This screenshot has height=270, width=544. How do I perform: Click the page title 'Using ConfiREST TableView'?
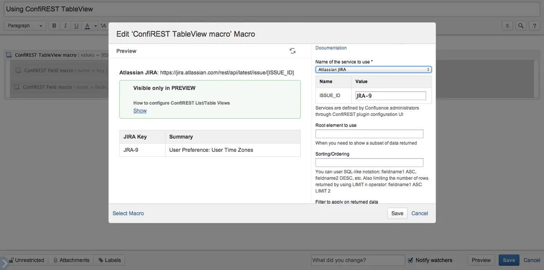[x=272, y=9]
